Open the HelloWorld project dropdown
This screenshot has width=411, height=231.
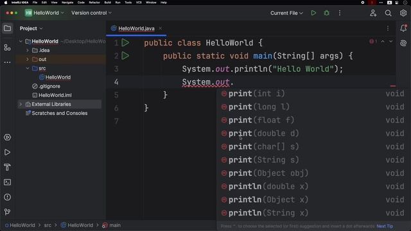pyautogui.click(x=44, y=13)
